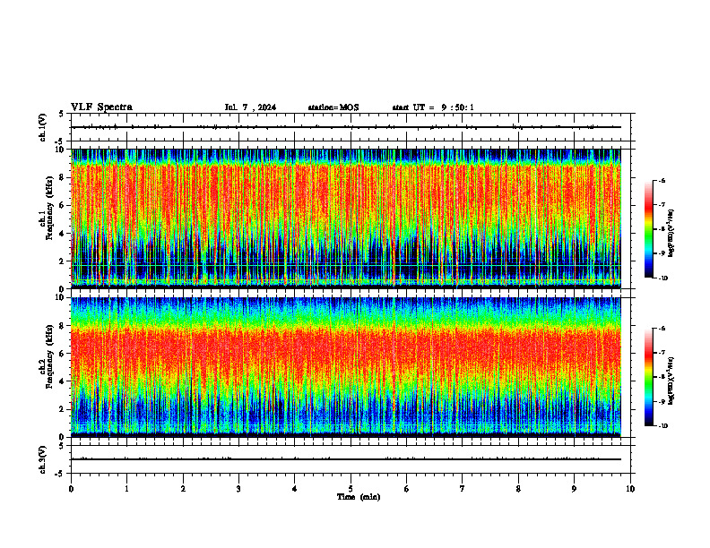Click the ch.1 voltage waveform trace
Image resolution: width=710 pixels, height=548 pixels.
click(x=346, y=127)
